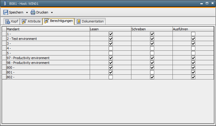Select the '800 -' Mandant cell
Image resolution: width=216 pixels, height=126 pixels.
click(x=48, y=67)
